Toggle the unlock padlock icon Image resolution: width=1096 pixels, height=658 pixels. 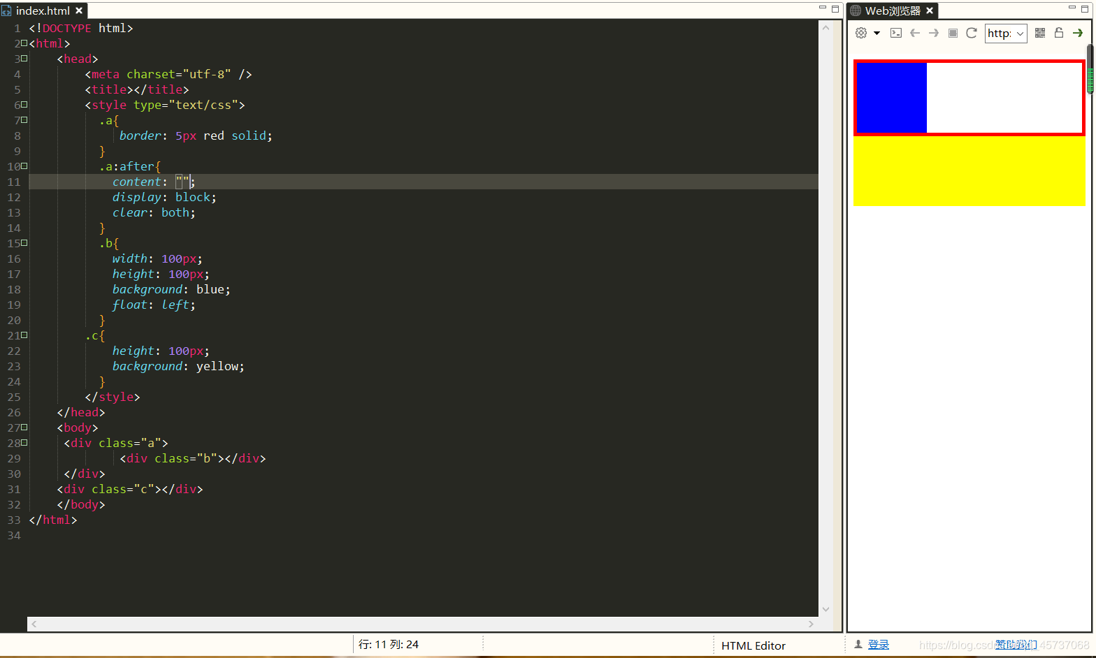[1059, 33]
